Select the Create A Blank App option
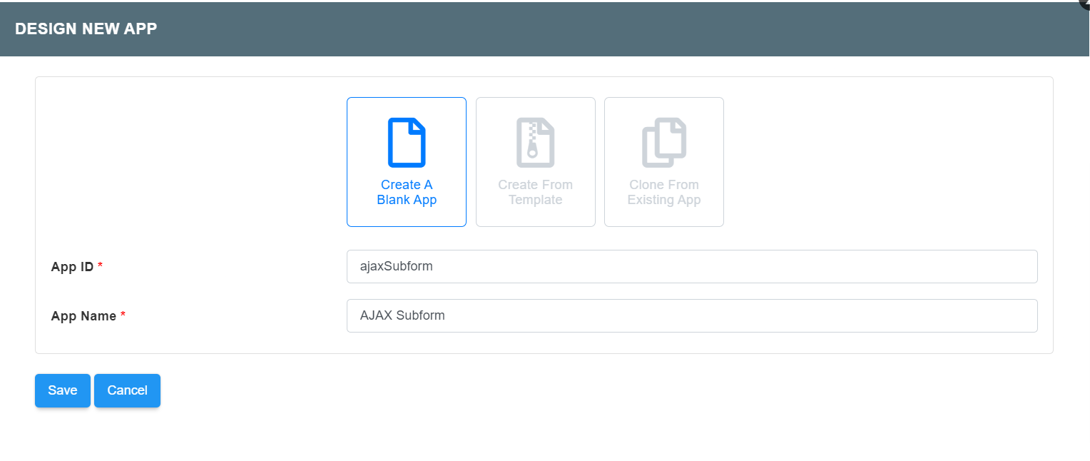This screenshot has height=461, width=1090. (x=407, y=162)
